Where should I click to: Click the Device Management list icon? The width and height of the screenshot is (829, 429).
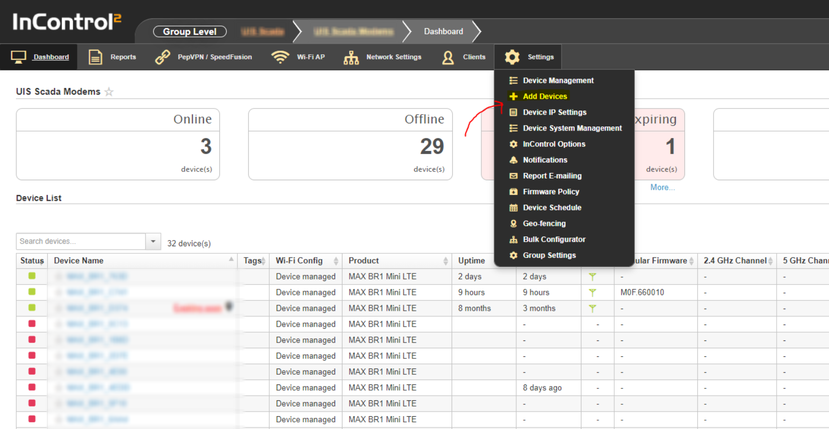[x=513, y=80]
